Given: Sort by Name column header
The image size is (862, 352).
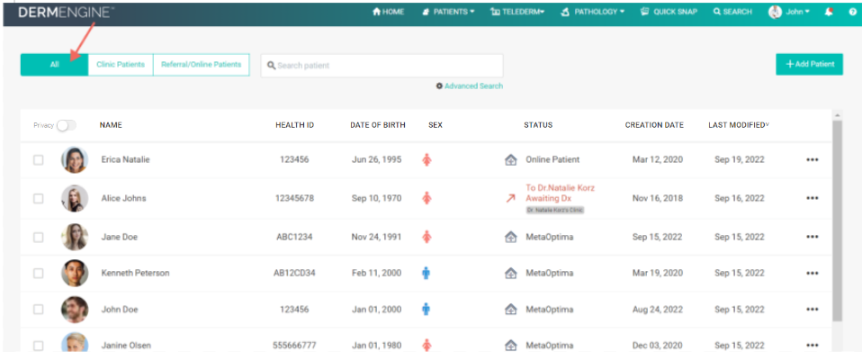Looking at the screenshot, I should 111,125.
